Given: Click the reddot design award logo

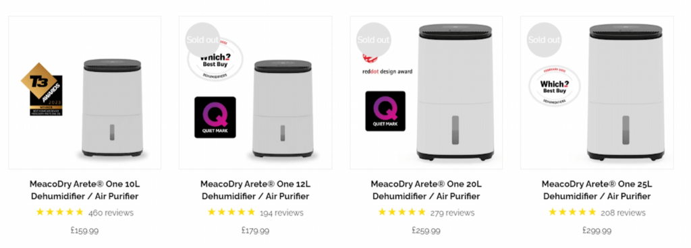Looking at the screenshot, I should tap(387, 65).
